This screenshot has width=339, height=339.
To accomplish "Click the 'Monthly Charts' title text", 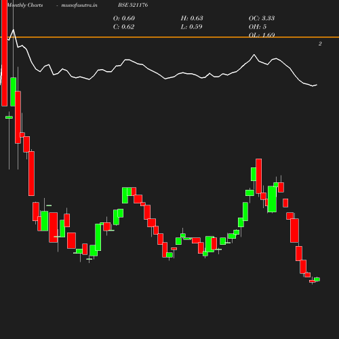I will coord(25,5).
